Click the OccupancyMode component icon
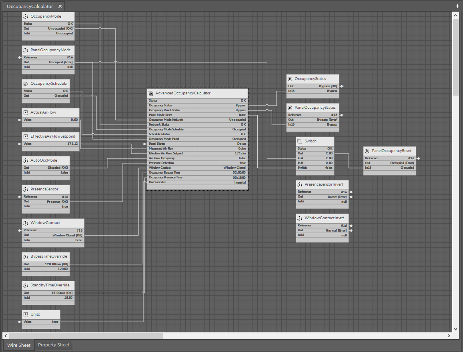 pyautogui.click(x=26, y=16)
